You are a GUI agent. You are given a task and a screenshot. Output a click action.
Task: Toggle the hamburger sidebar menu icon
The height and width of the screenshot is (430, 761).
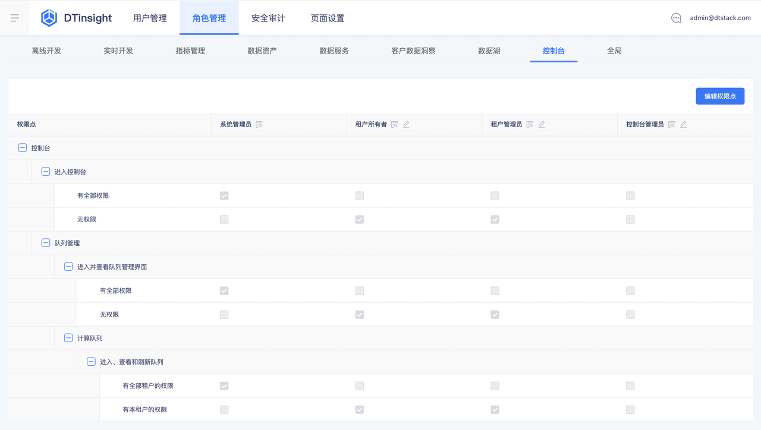pyautogui.click(x=15, y=18)
